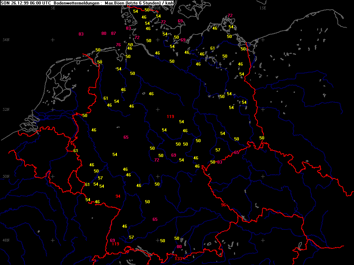The image size is (354, 265).
Task: Select the 119 reading above yellow 54
Action: [x=170, y=117]
